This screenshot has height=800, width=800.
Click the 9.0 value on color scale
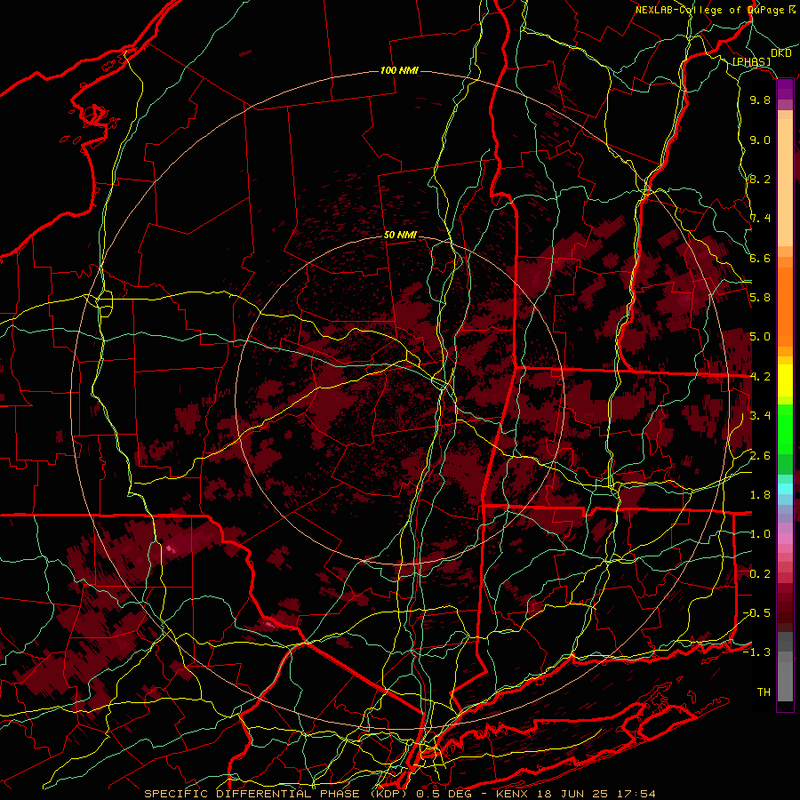760,140
